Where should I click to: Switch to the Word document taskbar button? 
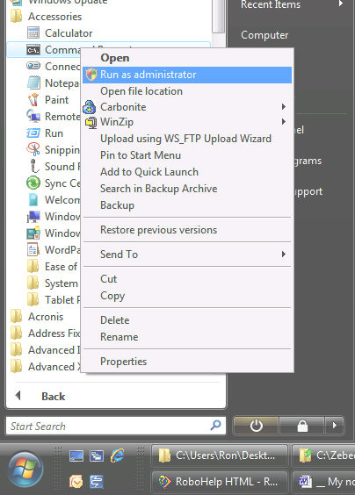coord(323,482)
